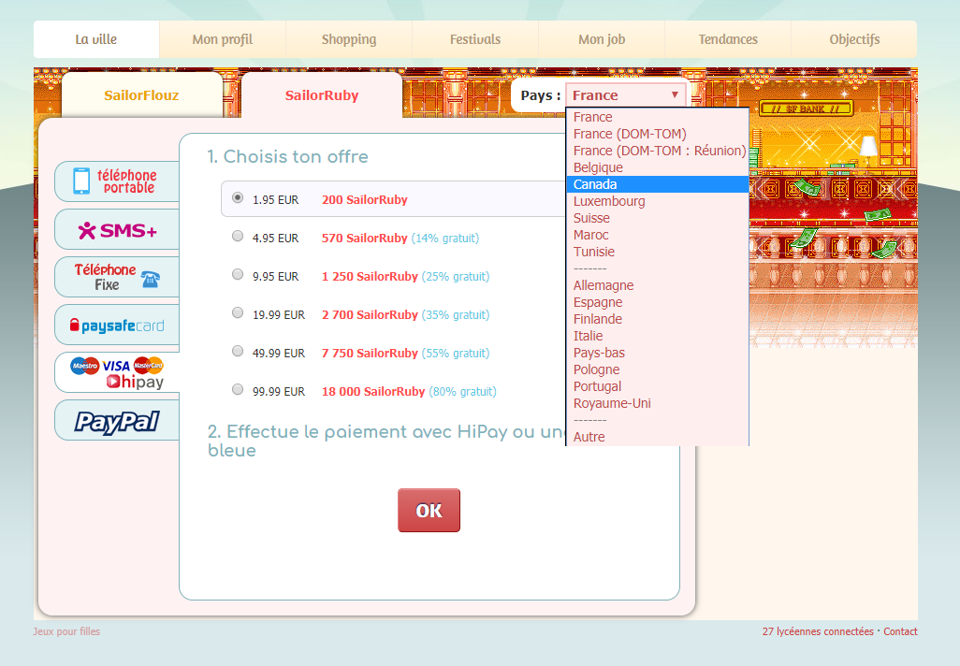Switch to the SailorFlouz tab
Screen dimensions: 960x666
pyautogui.click(x=141, y=94)
